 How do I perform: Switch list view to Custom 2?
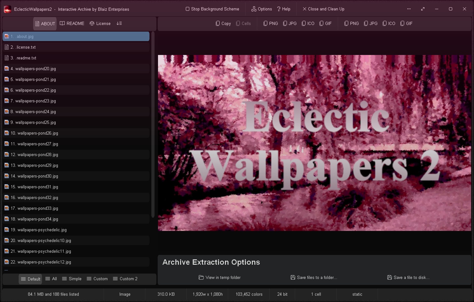pyautogui.click(x=125, y=279)
